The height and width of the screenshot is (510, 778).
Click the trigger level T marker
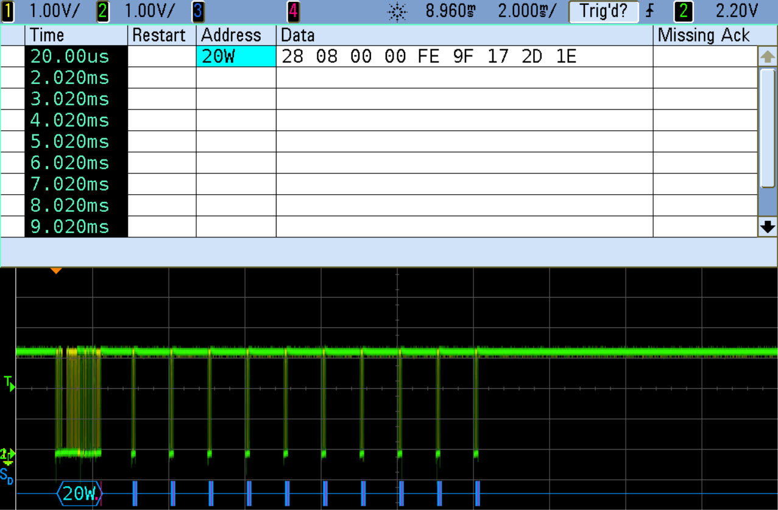(8, 382)
